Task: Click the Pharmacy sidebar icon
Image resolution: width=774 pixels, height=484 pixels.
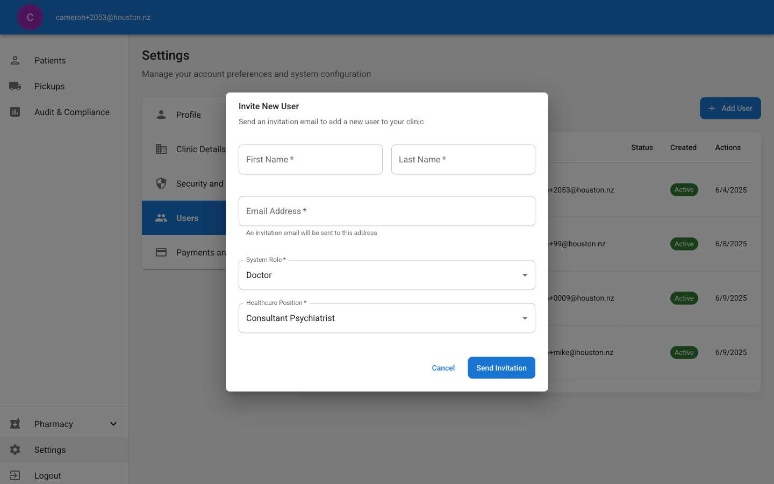Action: [15, 424]
